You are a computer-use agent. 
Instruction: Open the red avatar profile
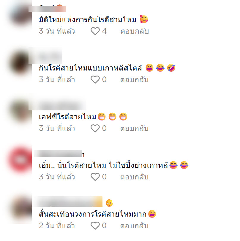(20, 160)
